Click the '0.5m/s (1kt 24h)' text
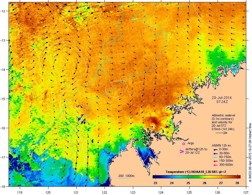Screen dimensions: 252x195 coord(223,129)
